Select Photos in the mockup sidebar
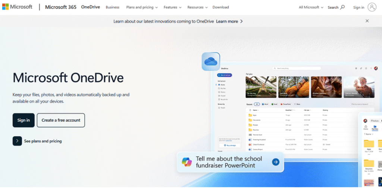This screenshot has height=191, width=382. (222, 92)
